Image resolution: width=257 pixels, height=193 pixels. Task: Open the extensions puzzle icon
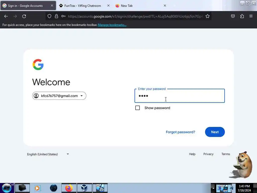click(242, 16)
